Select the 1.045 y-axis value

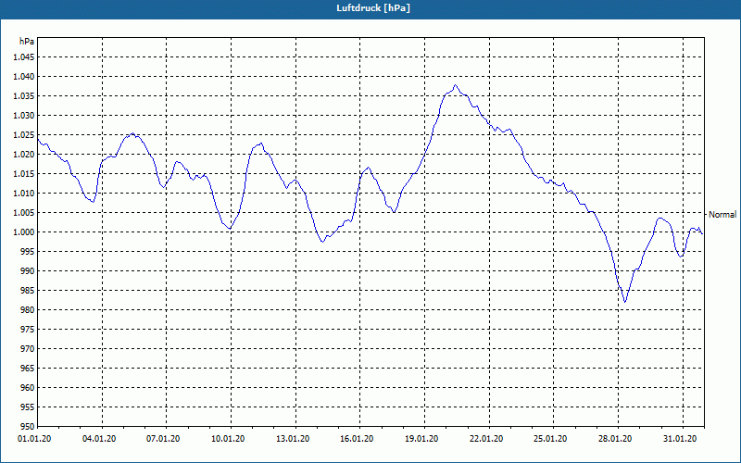24,57
